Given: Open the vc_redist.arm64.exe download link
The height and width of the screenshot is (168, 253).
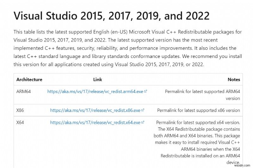Looking at the screenshot, I should 95,91.
